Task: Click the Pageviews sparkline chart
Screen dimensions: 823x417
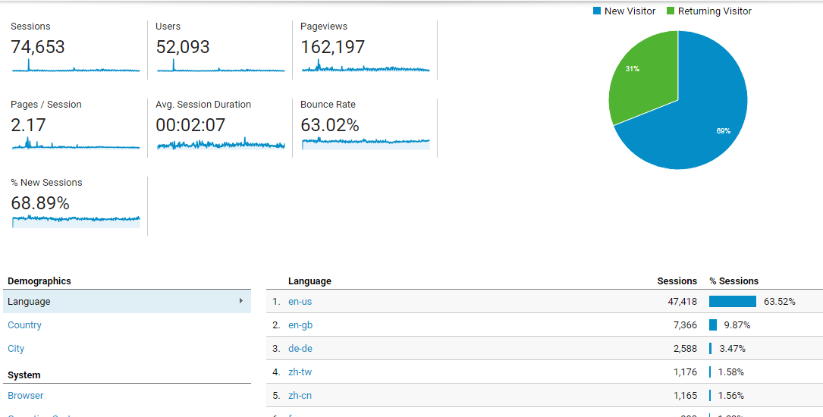Action: tap(366, 65)
